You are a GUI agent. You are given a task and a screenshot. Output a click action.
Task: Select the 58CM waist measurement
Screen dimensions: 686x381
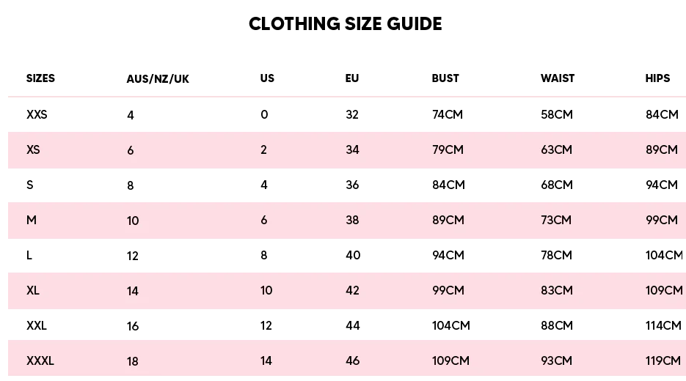(x=556, y=114)
